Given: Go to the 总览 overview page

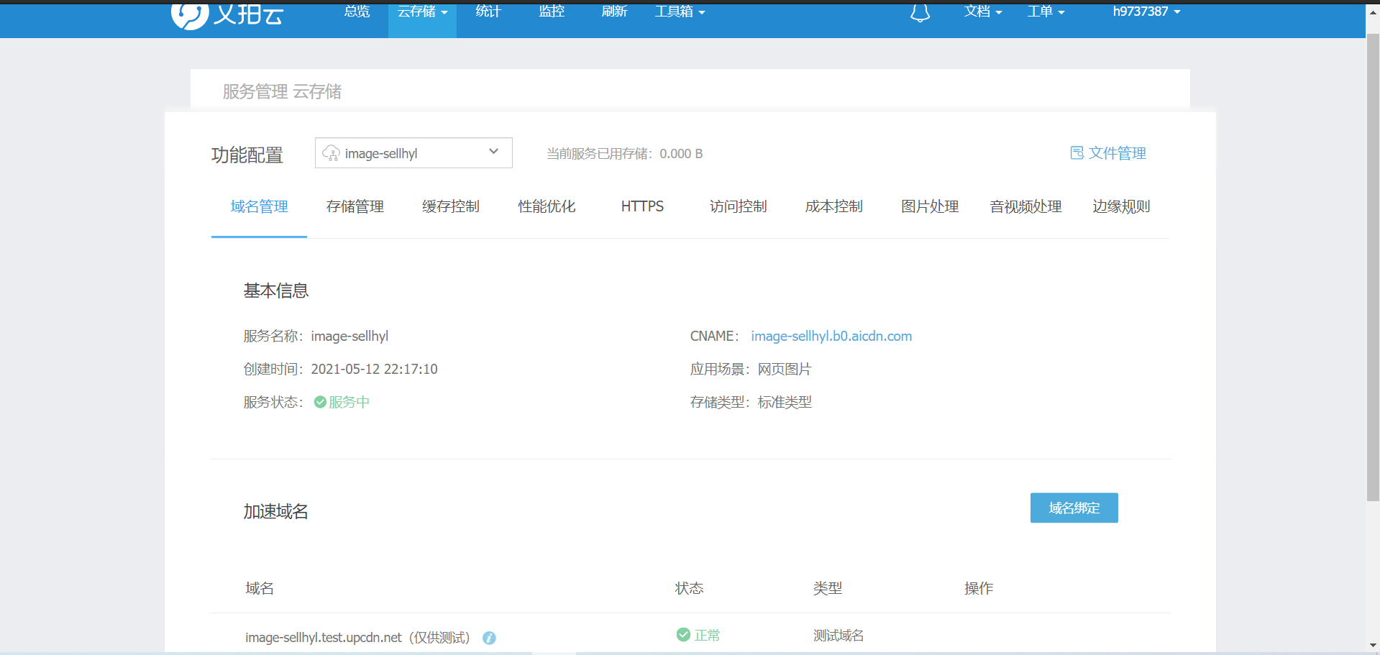Looking at the screenshot, I should [357, 12].
